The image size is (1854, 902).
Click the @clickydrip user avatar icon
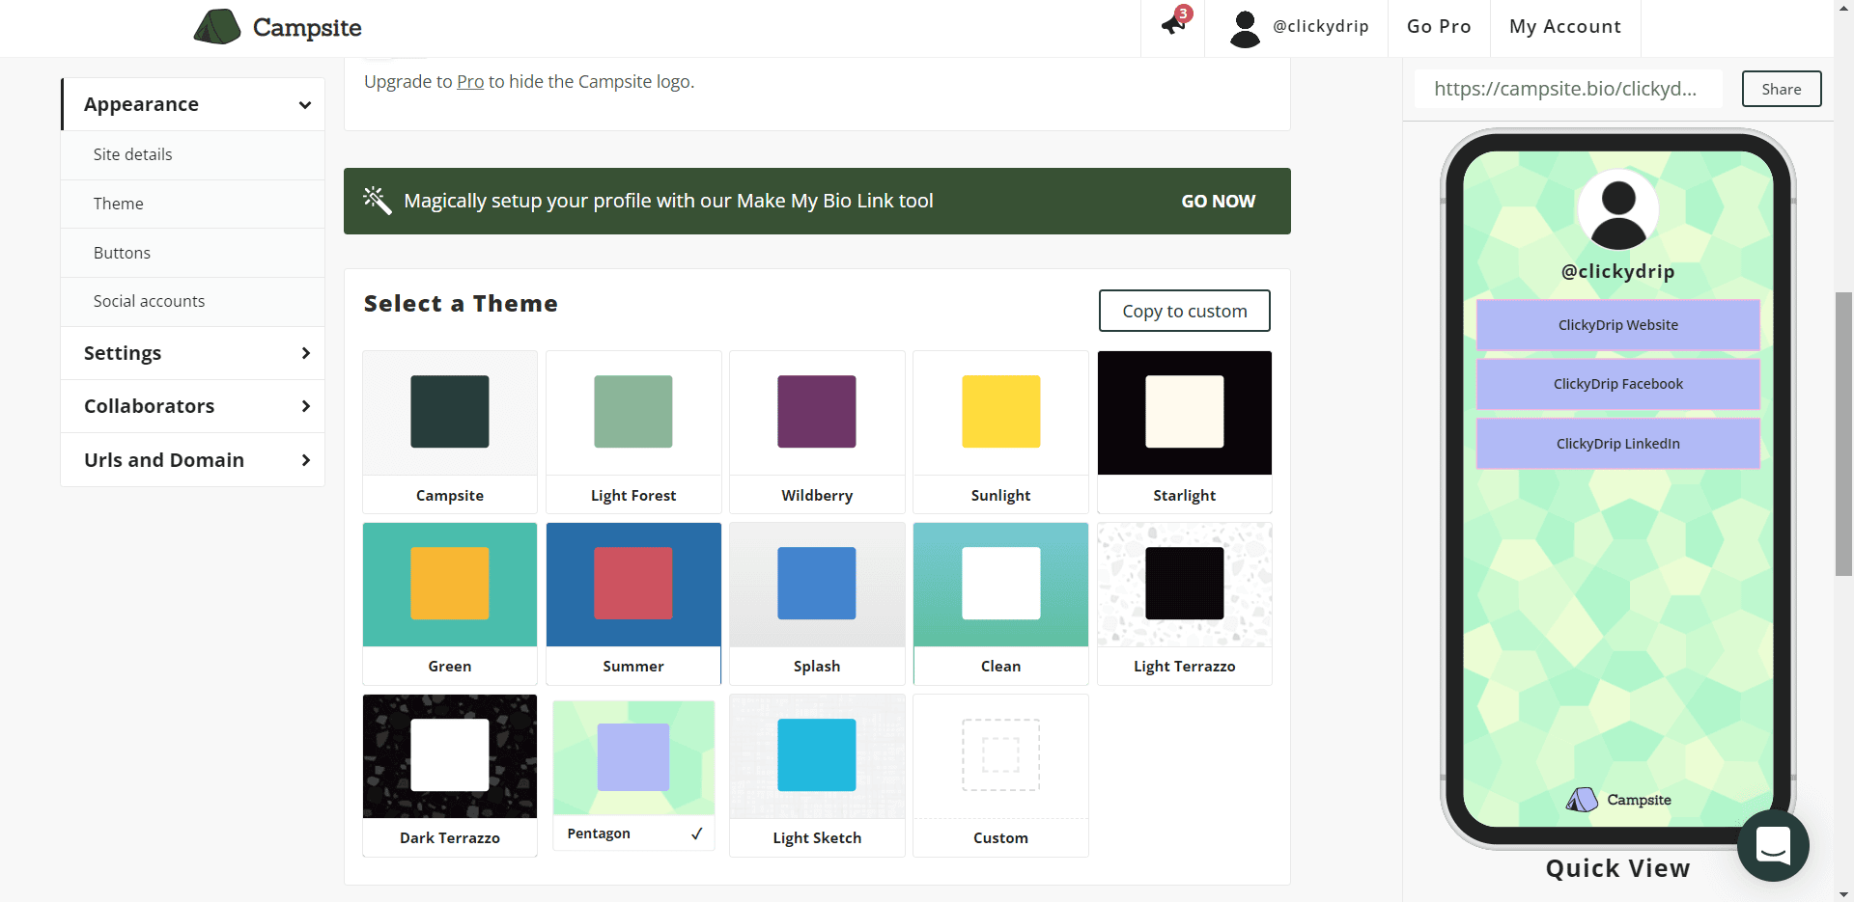(1245, 28)
